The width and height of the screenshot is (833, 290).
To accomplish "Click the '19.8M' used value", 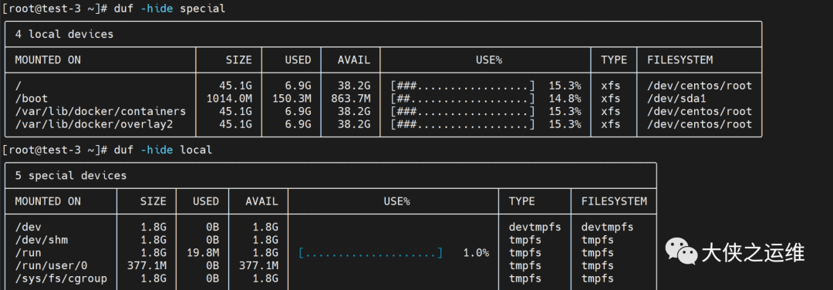I will [x=203, y=253].
